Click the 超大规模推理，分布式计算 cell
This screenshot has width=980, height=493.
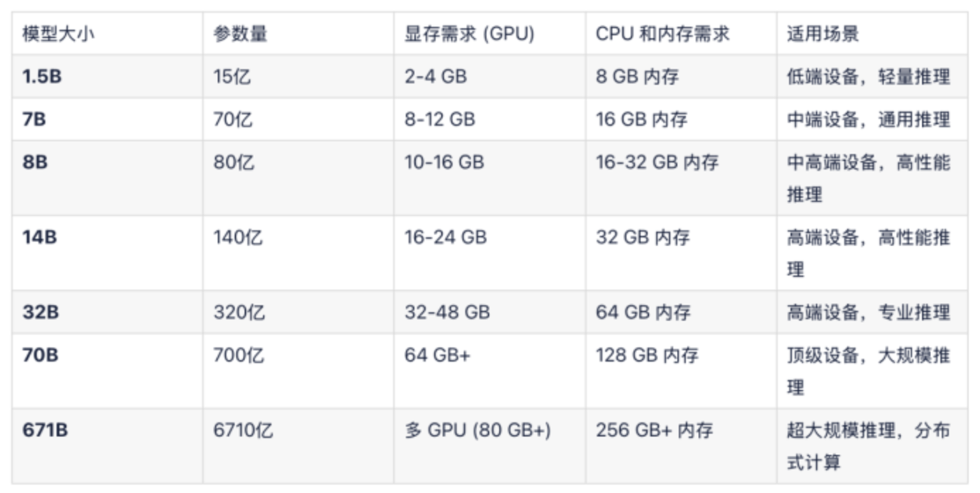coord(869,445)
